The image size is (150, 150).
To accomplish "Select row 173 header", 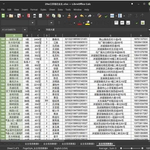I will [x=3, y=62].
